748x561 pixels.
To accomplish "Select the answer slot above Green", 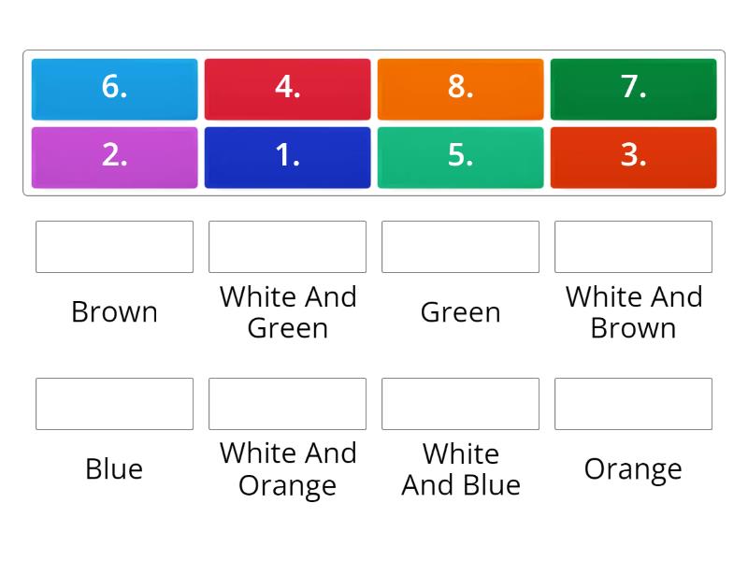I will click(x=460, y=247).
